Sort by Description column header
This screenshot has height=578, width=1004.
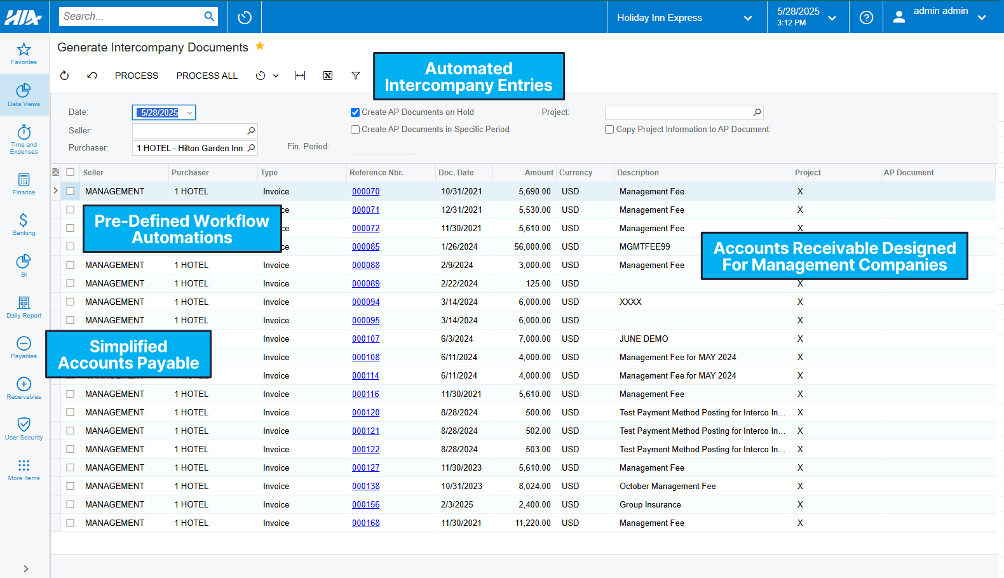(638, 173)
